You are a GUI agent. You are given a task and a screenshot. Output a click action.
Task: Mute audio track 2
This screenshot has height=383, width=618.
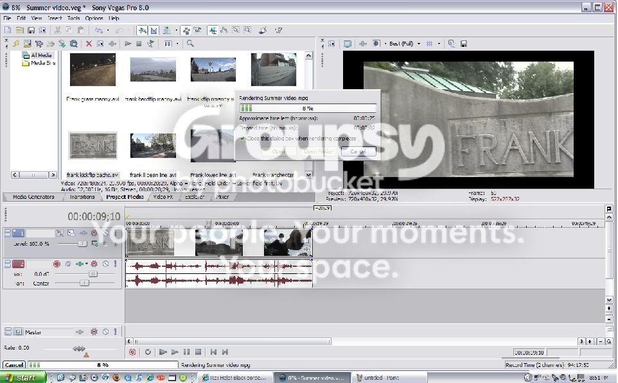tap(105, 264)
